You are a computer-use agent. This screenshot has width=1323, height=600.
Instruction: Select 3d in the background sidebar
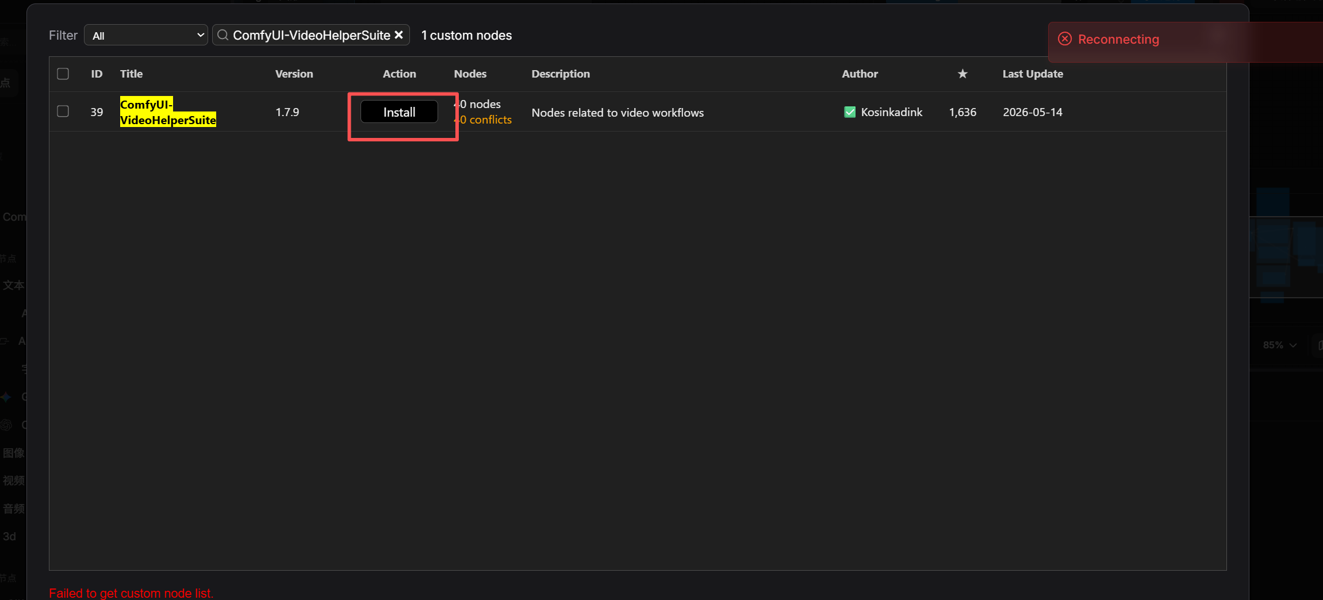9,536
